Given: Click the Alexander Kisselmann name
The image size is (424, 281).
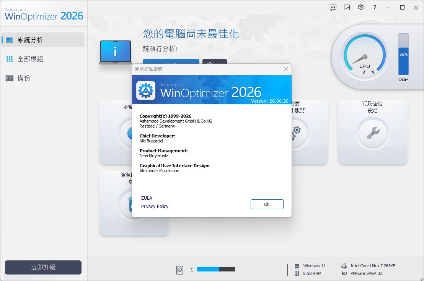Looking at the screenshot, I should (x=159, y=171).
